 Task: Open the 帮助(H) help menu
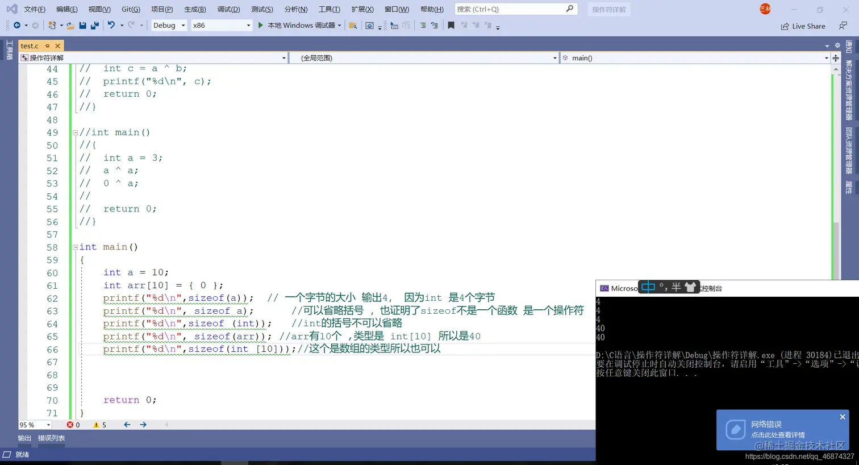pyautogui.click(x=432, y=9)
